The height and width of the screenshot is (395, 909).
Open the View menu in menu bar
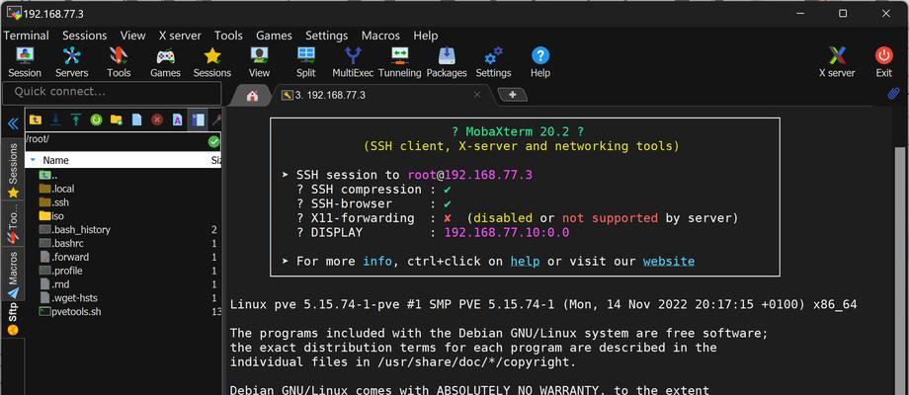click(x=132, y=36)
